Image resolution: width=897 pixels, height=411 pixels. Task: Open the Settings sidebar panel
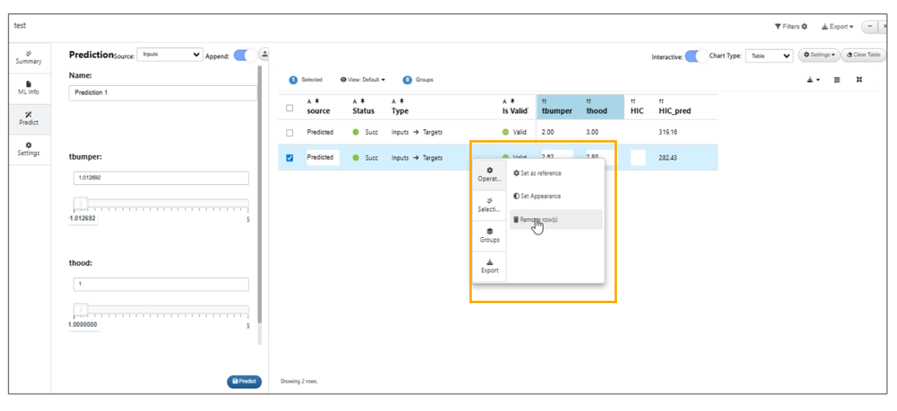coord(28,149)
